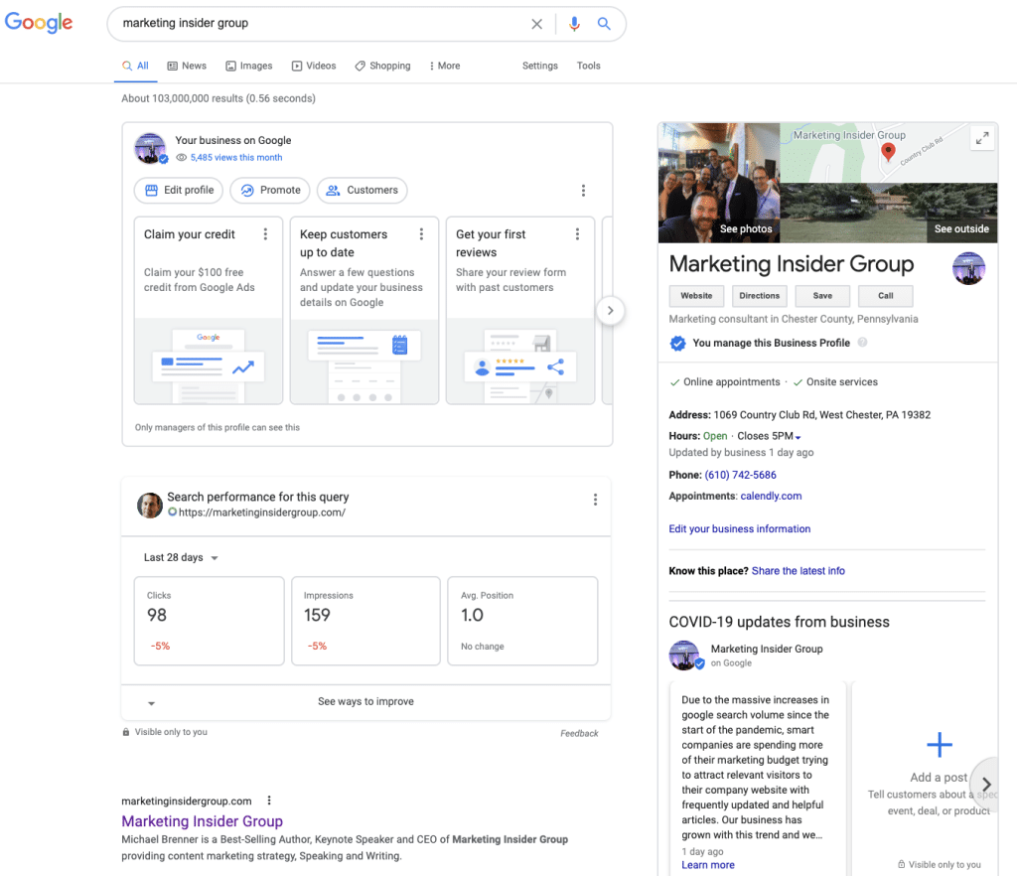The image size is (1017, 876).
Task: Advance the profile cards with the right chevron
Action: point(610,310)
